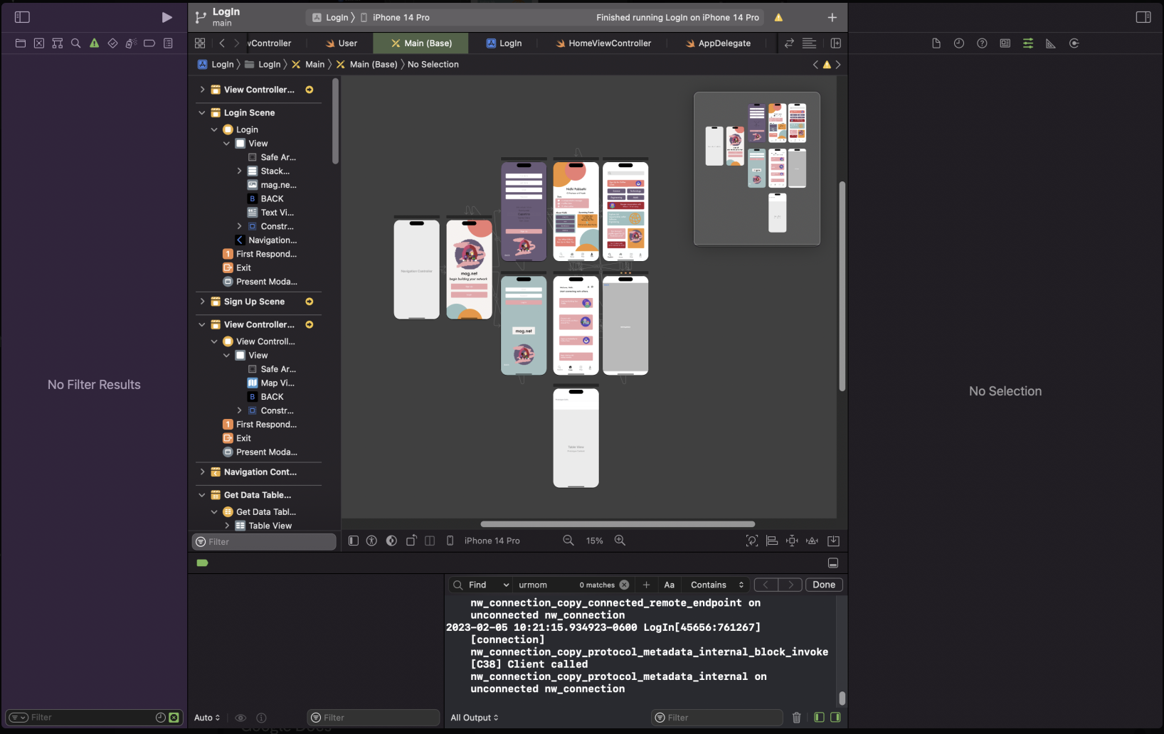
Task: Open the find navigator magnifier icon
Action: pos(75,43)
